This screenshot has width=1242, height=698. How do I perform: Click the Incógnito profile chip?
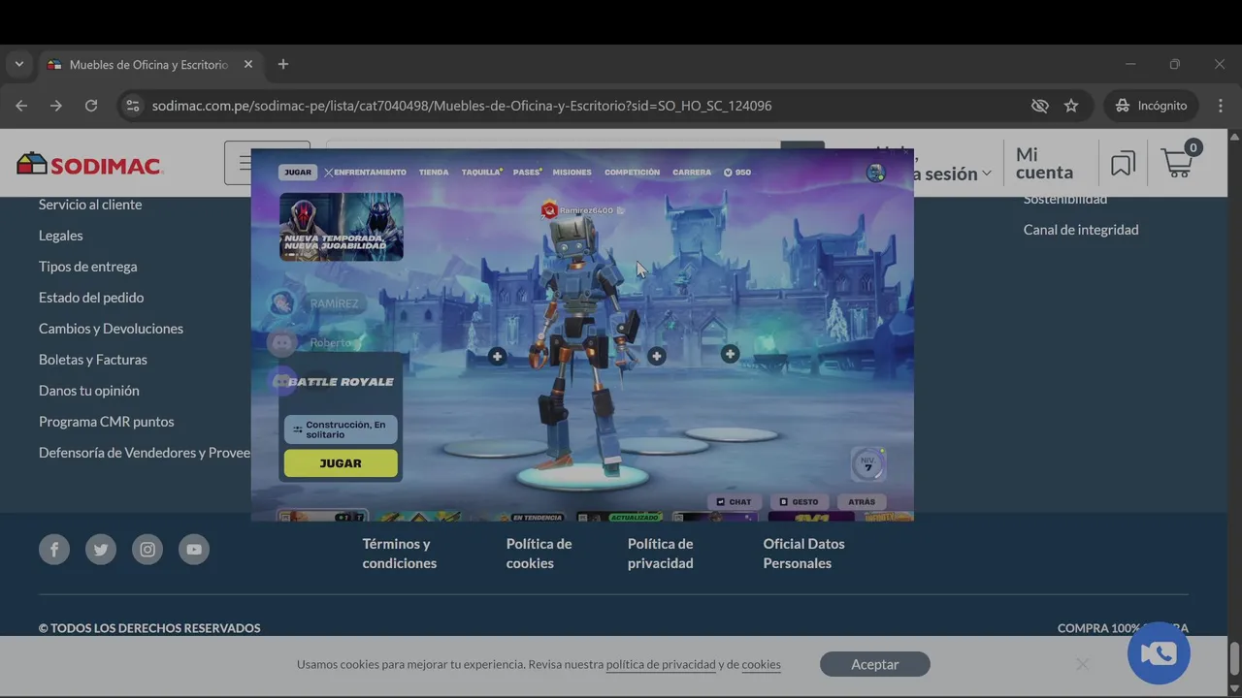tap(1151, 106)
